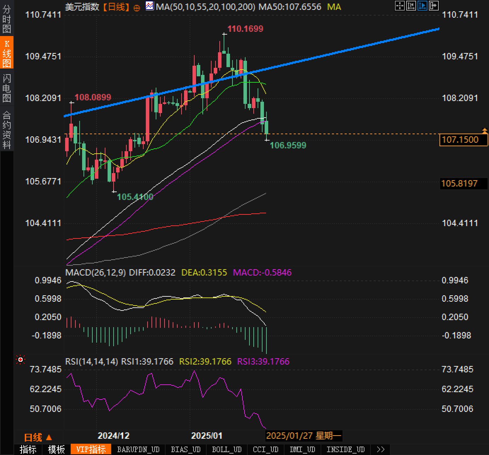
Task: Click the orange 107.1500 current price tag
Action: tap(464, 140)
